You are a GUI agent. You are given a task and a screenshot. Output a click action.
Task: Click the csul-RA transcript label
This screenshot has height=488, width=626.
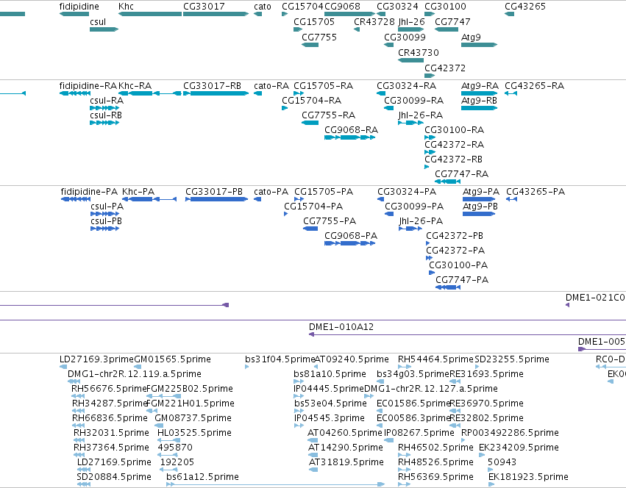point(107,101)
